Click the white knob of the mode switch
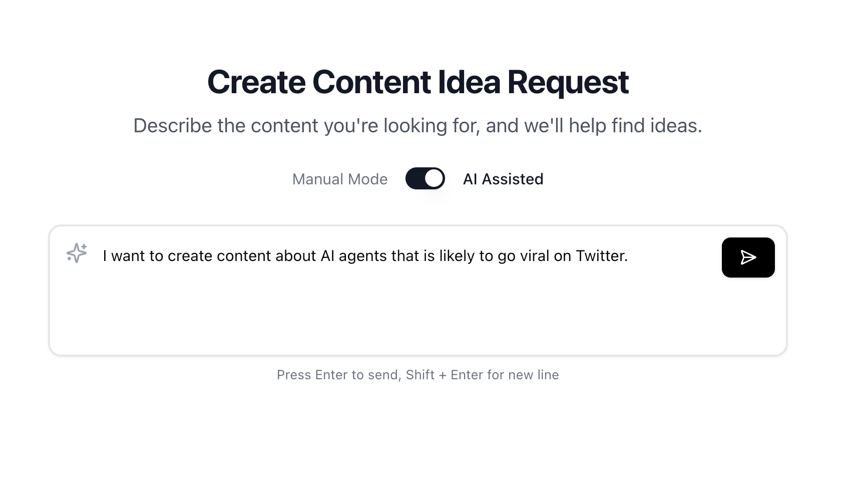 [x=434, y=178]
